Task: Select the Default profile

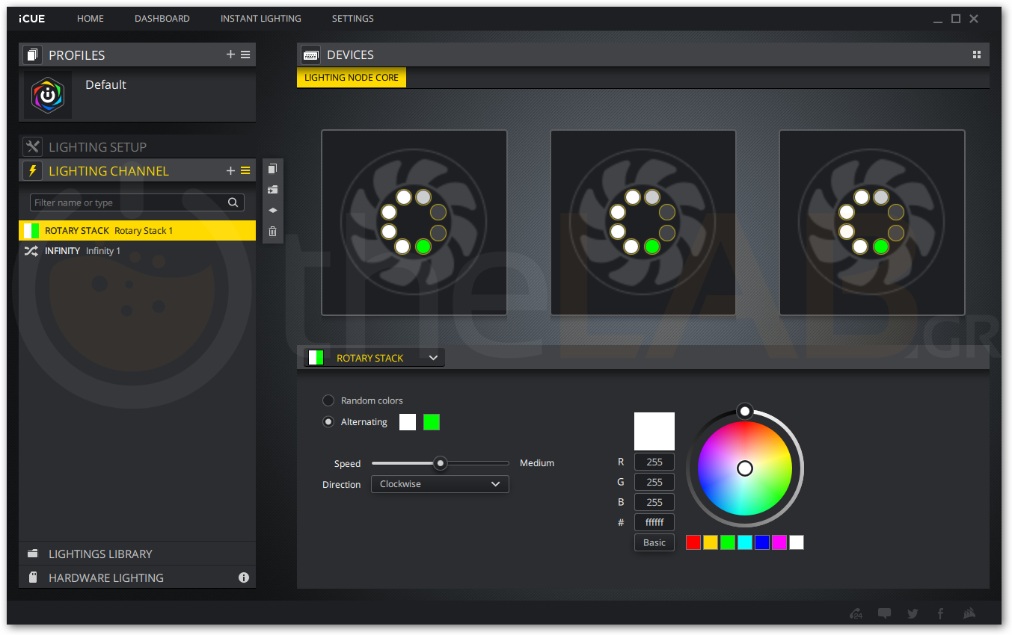Action: click(137, 95)
